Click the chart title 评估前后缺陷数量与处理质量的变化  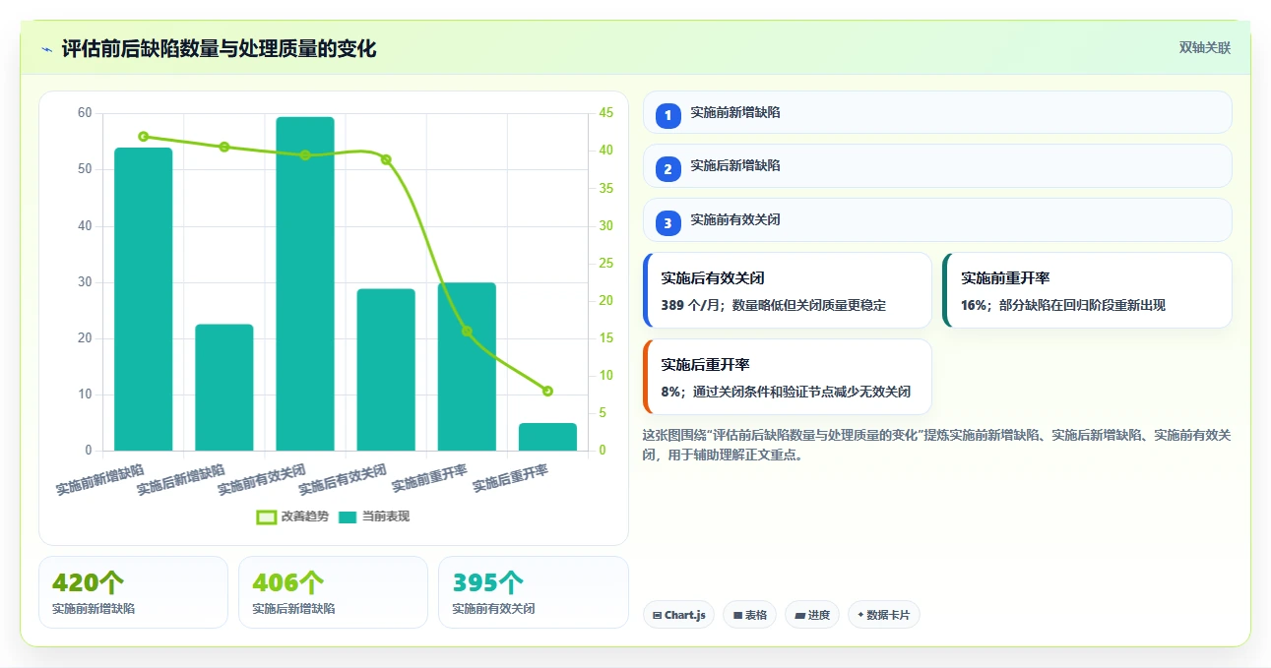[x=219, y=49]
